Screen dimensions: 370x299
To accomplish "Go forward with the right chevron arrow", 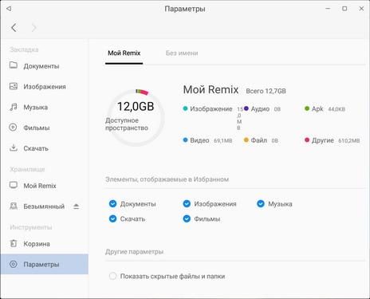I will pos(34,28).
